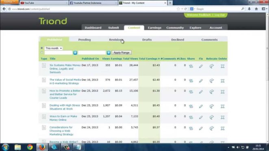Fix Ways to Earn or Make Money article
This screenshot has height=151, width=269.
[201, 117]
